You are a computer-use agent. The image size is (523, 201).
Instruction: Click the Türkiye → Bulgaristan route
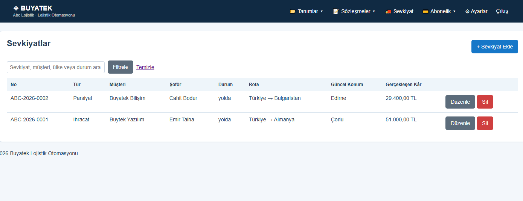(x=275, y=98)
